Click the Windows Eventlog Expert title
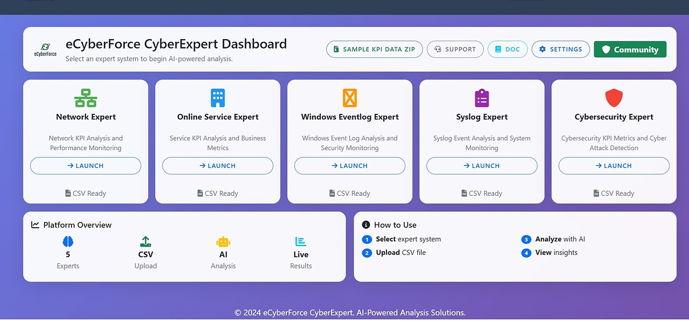The image size is (689, 331). 350,117
